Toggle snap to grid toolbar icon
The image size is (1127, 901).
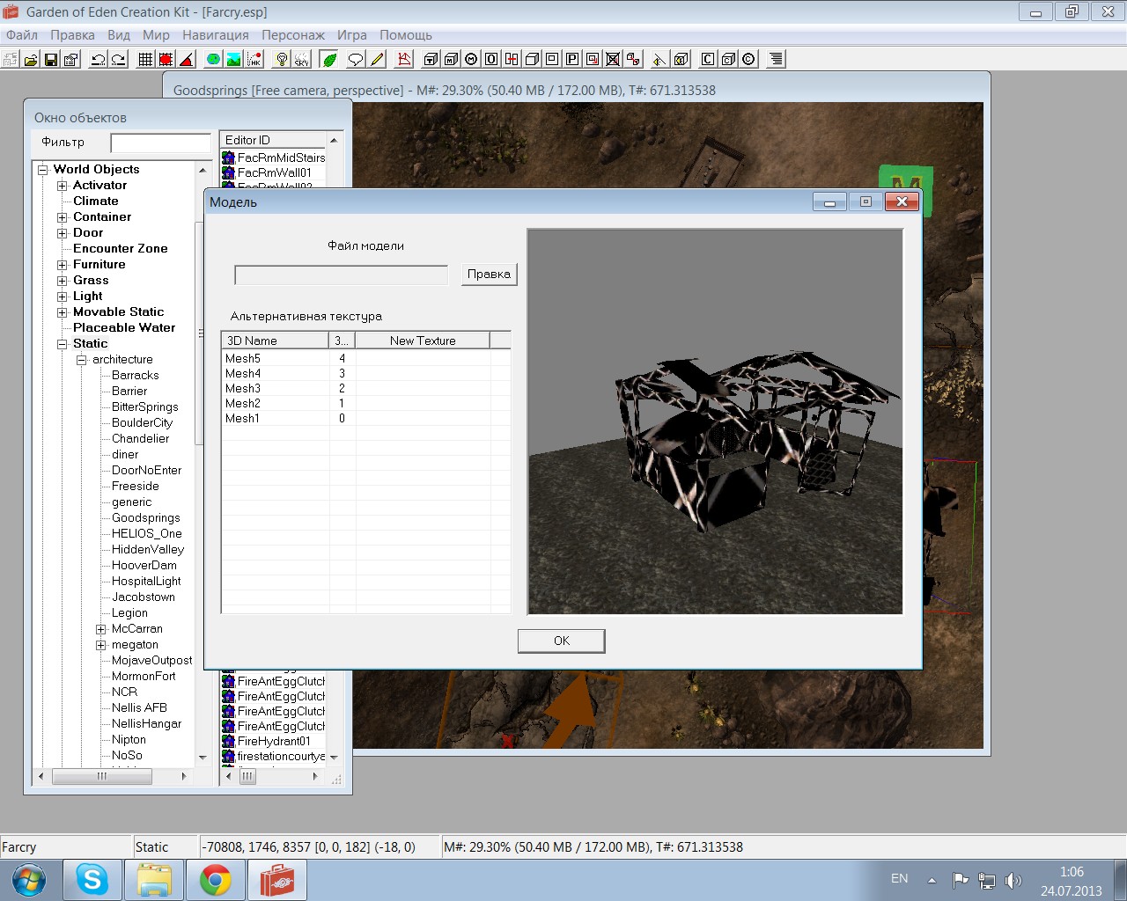click(145, 59)
